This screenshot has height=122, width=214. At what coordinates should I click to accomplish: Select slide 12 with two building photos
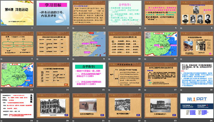pyautogui.click(x=197, y=44)
